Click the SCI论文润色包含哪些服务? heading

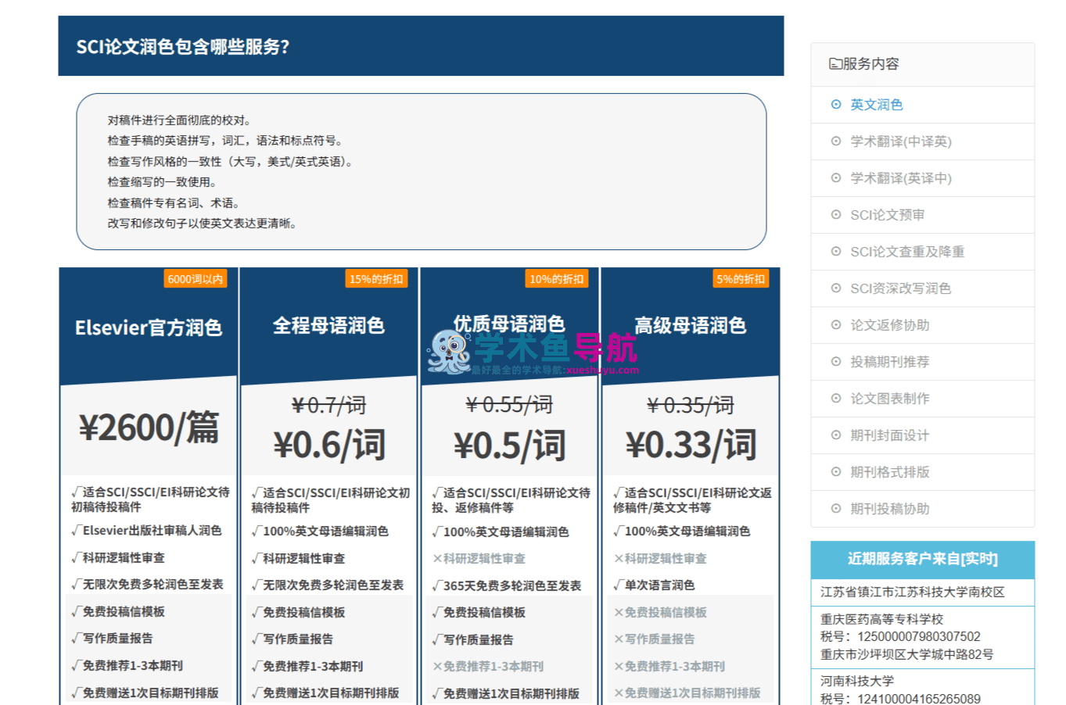[183, 47]
